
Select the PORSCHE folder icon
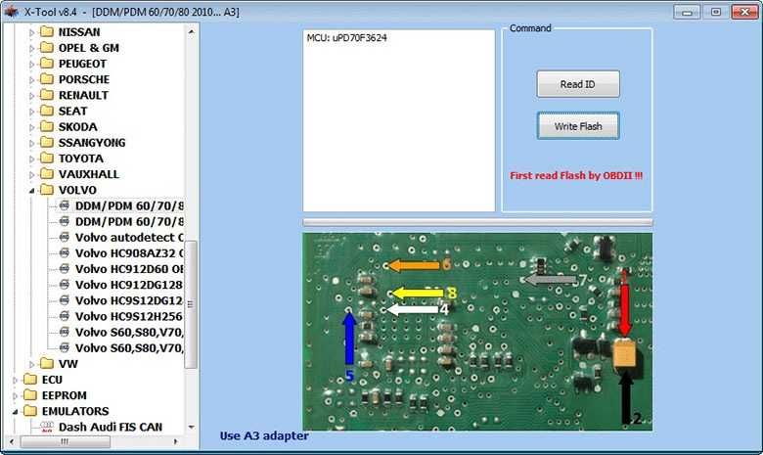[47, 79]
